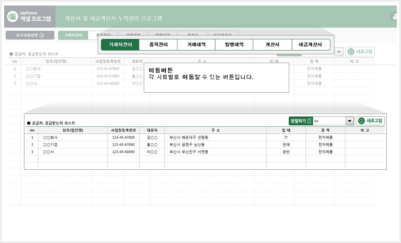This screenshot has height=243, width=401.
Task: Switch to the 발행내역 tab in callout
Action: [234, 45]
